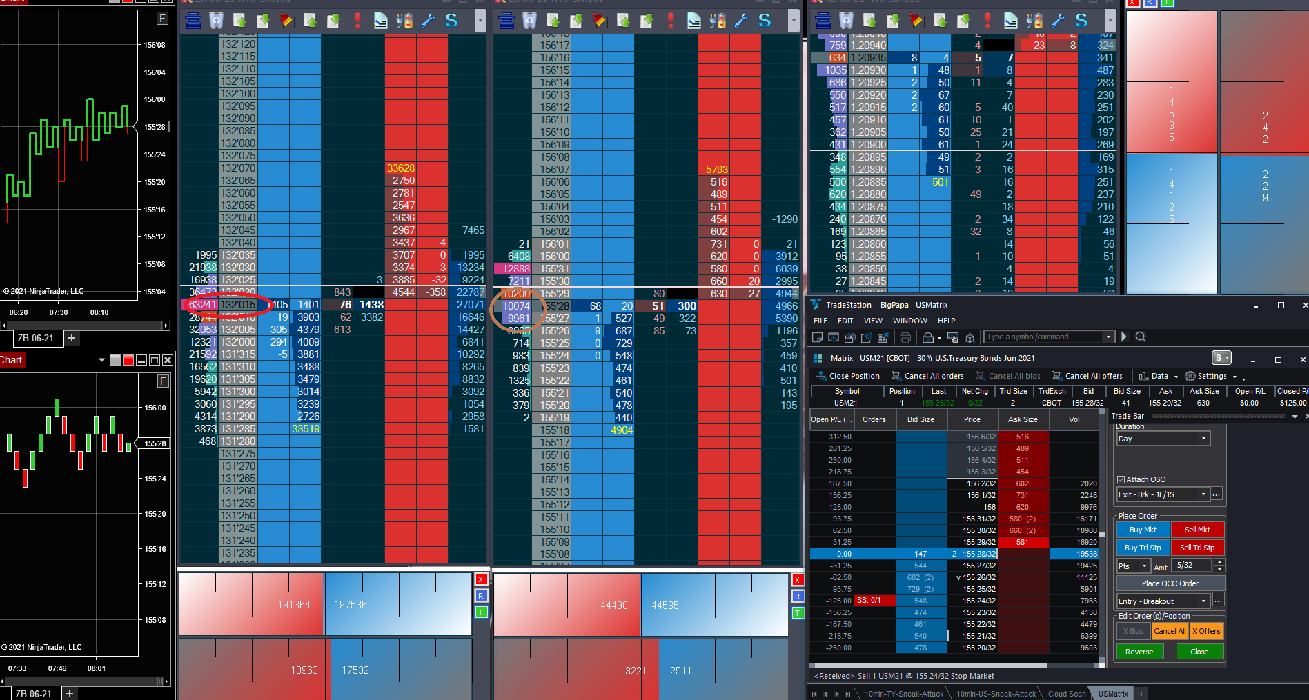Click the blue R button beside the 191364 volume panel
Screen dimensions: 1309x700
pos(481,596)
